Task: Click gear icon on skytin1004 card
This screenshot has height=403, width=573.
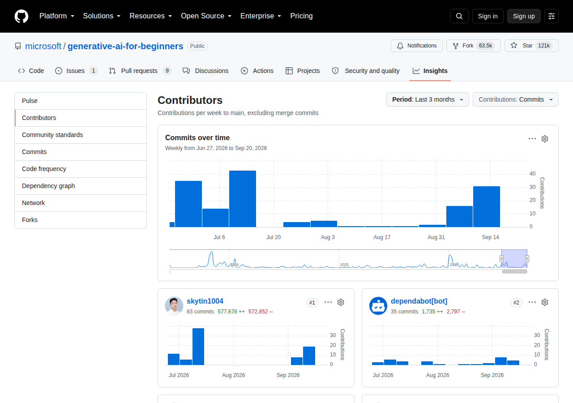Action: coord(341,302)
